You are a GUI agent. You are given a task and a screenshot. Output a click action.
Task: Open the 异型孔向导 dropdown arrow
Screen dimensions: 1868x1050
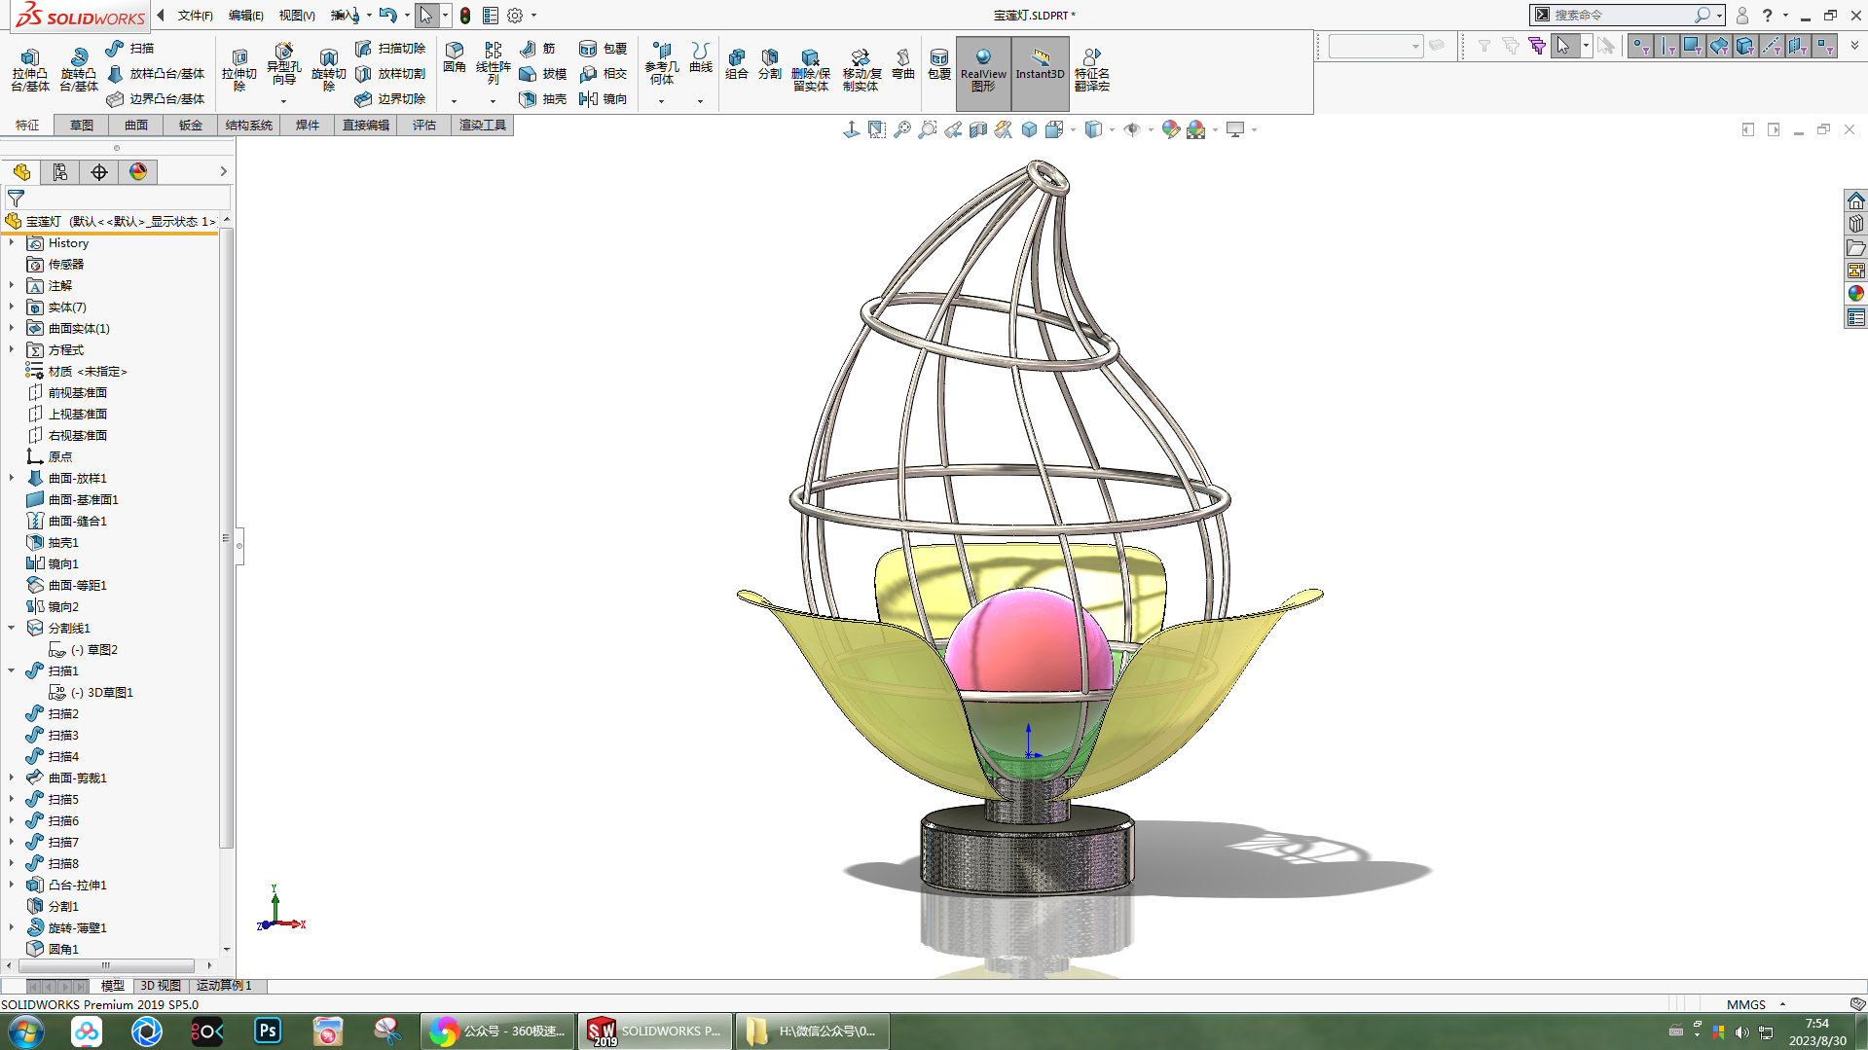(283, 101)
